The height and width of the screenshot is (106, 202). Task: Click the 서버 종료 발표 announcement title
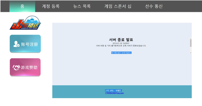(x=121, y=40)
